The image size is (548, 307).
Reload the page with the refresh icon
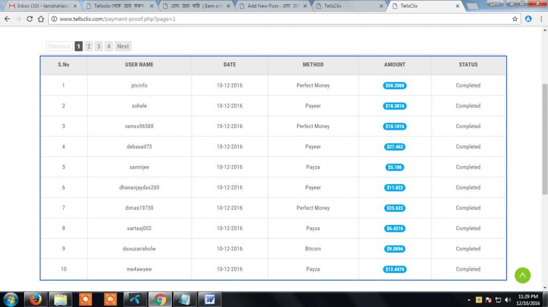click(x=29, y=19)
